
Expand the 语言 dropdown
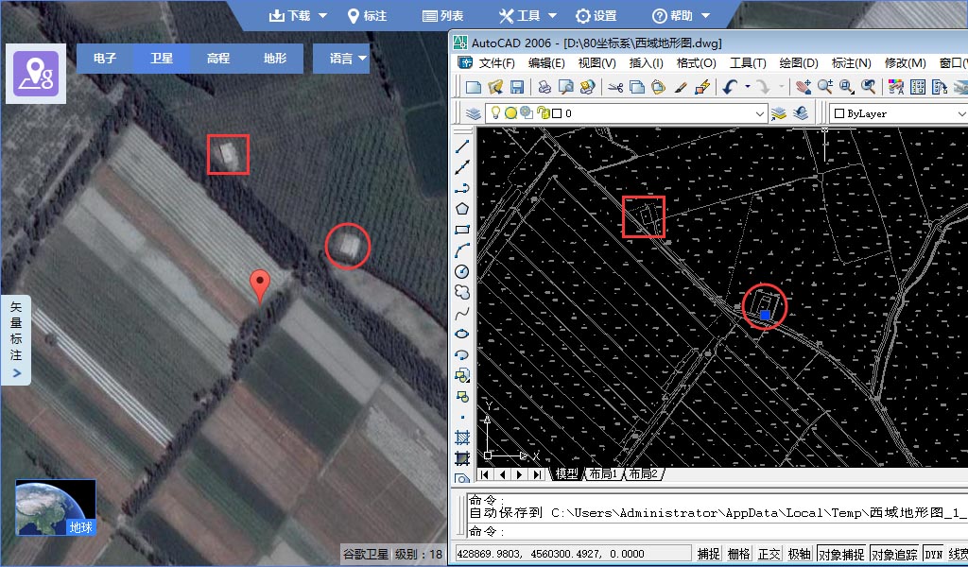[x=341, y=59]
